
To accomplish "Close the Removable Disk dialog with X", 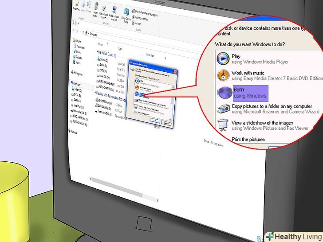I will click(x=175, y=72).
